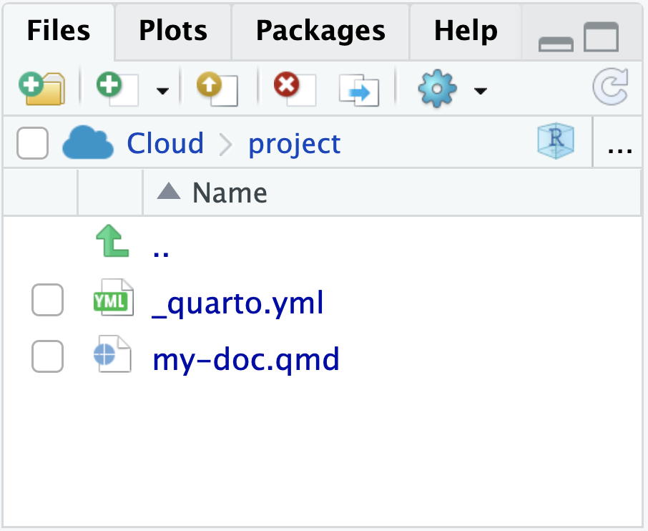Open the More file commands gear
648x531 pixels.
(436, 87)
